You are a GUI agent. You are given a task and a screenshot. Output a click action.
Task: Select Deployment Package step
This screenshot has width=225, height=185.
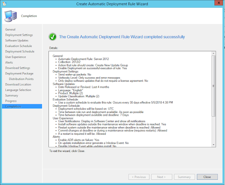(x=19, y=73)
